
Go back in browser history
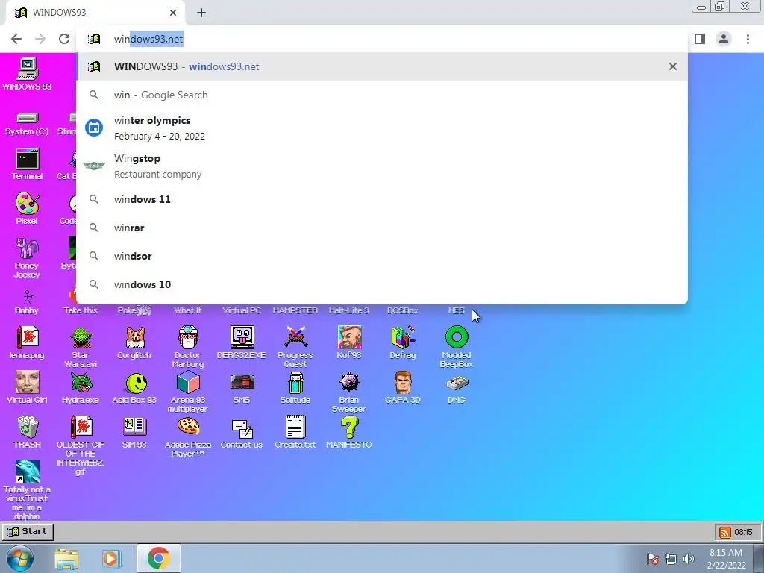16,39
